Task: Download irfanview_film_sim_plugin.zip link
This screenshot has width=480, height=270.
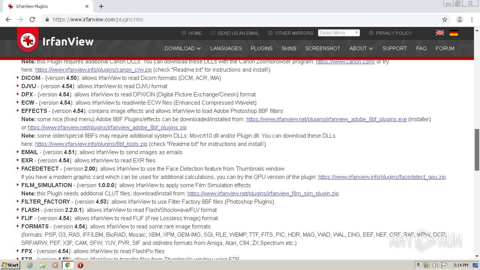Action: click(x=263, y=193)
